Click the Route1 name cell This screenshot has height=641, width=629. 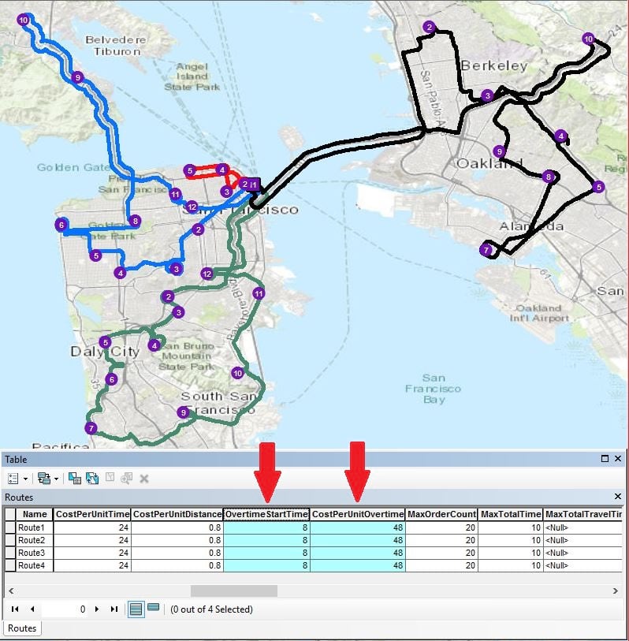coord(35,527)
